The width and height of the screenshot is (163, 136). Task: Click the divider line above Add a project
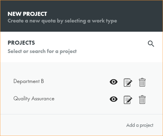pyautogui.click(x=81, y=114)
